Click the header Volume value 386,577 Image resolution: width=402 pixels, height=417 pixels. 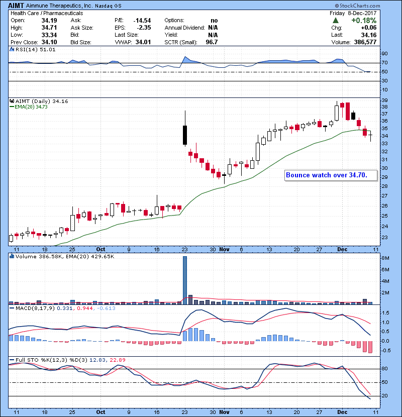coord(365,42)
